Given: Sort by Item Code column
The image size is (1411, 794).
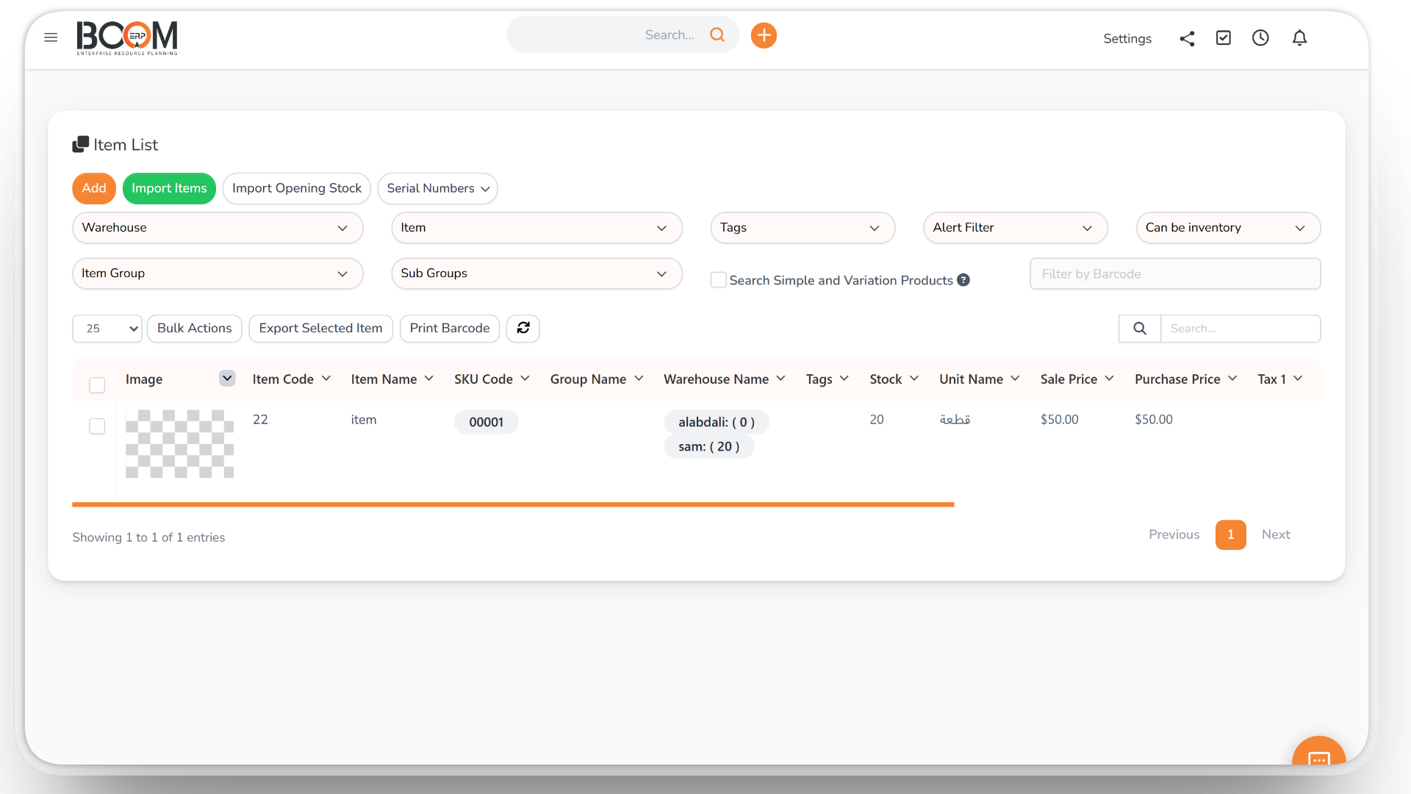Looking at the screenshot, I should pos(291,379).
